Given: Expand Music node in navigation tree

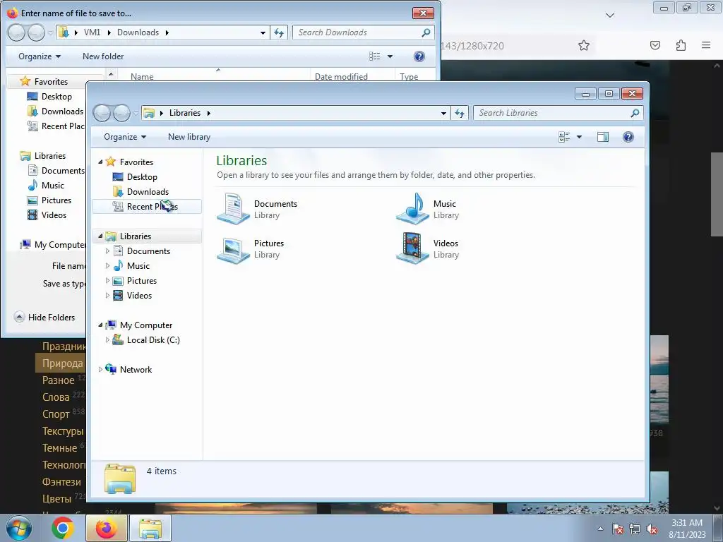Looking at the screenshot, I should 107,266.
